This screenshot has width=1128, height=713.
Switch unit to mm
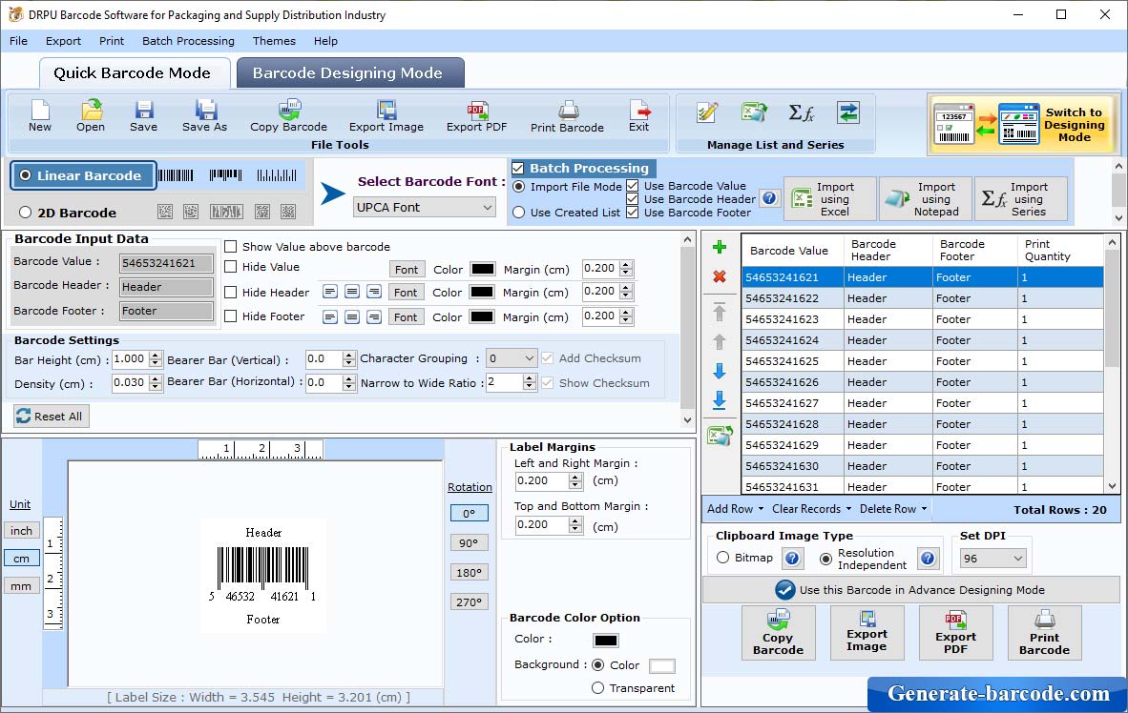tap(22, 586)
